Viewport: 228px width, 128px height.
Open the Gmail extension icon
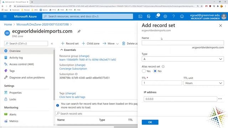click(206, 6)
